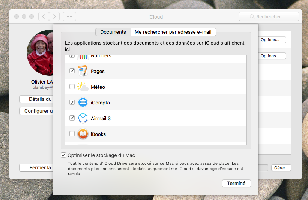Go back with the left arrow button
The image size is (308, 200).
click(44, 16)
